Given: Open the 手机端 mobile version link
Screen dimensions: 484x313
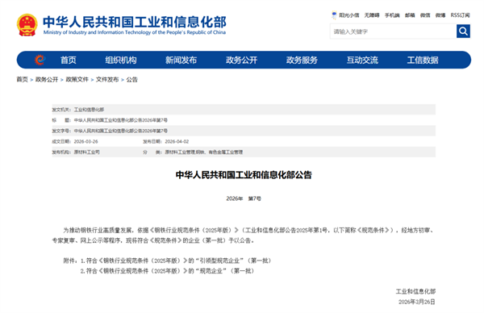Looking at the screenshot, I should point(392,15).
